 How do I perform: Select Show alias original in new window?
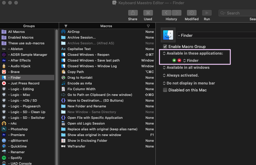[107, 135]
